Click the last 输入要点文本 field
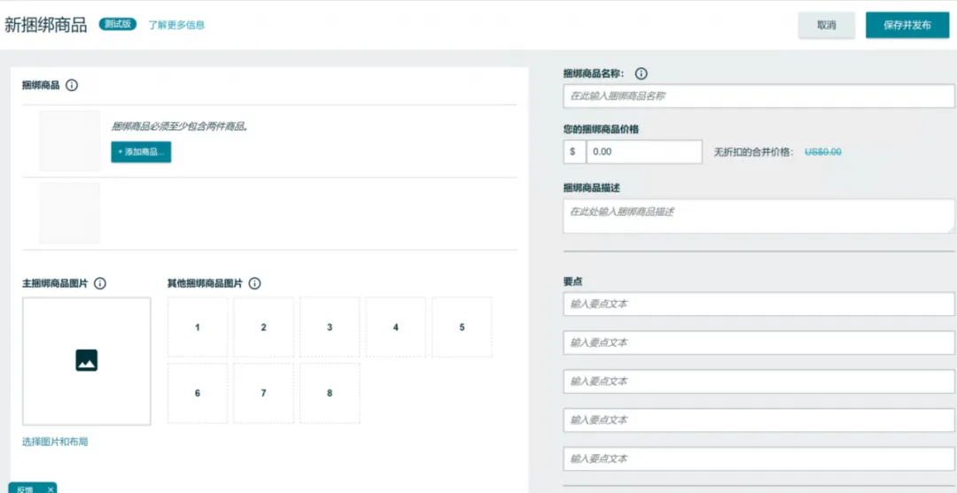This screenshot has height=493, width=957. (759, 458)
